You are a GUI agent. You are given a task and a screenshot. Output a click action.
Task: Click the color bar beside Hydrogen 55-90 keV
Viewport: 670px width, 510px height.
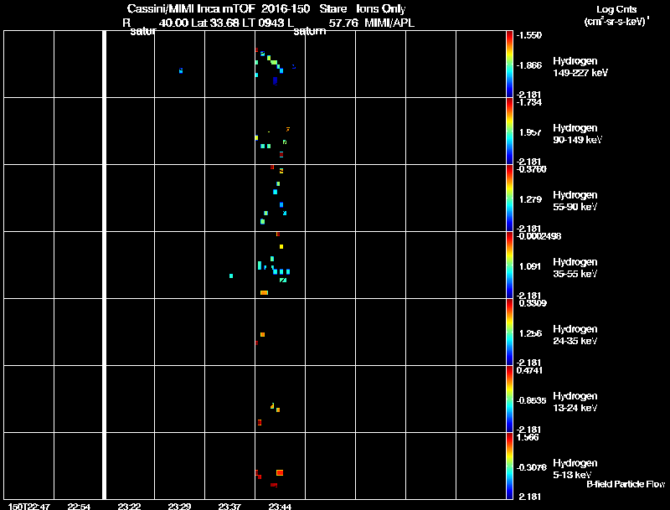[509, 198]
